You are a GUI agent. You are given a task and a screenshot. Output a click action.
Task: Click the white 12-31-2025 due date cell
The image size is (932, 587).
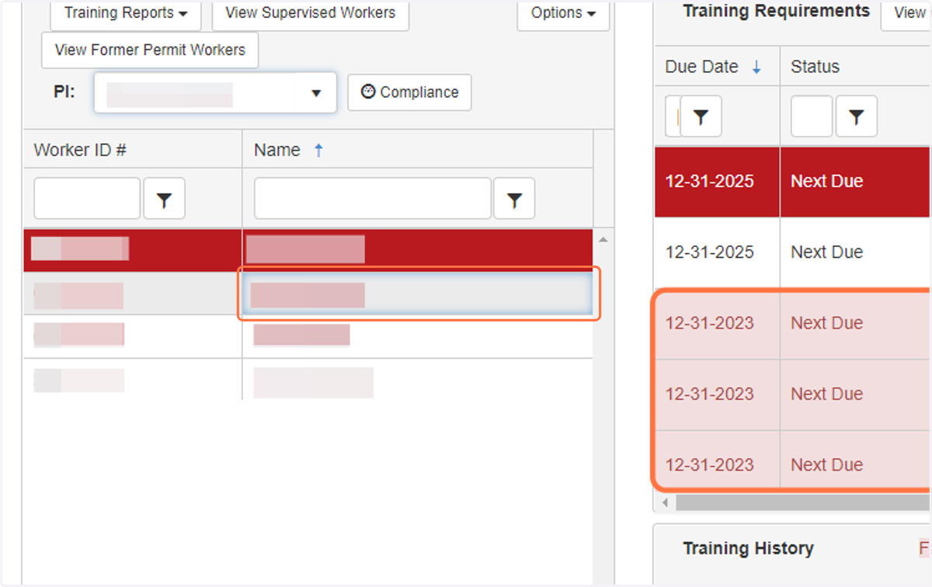[x=717, y=252]
